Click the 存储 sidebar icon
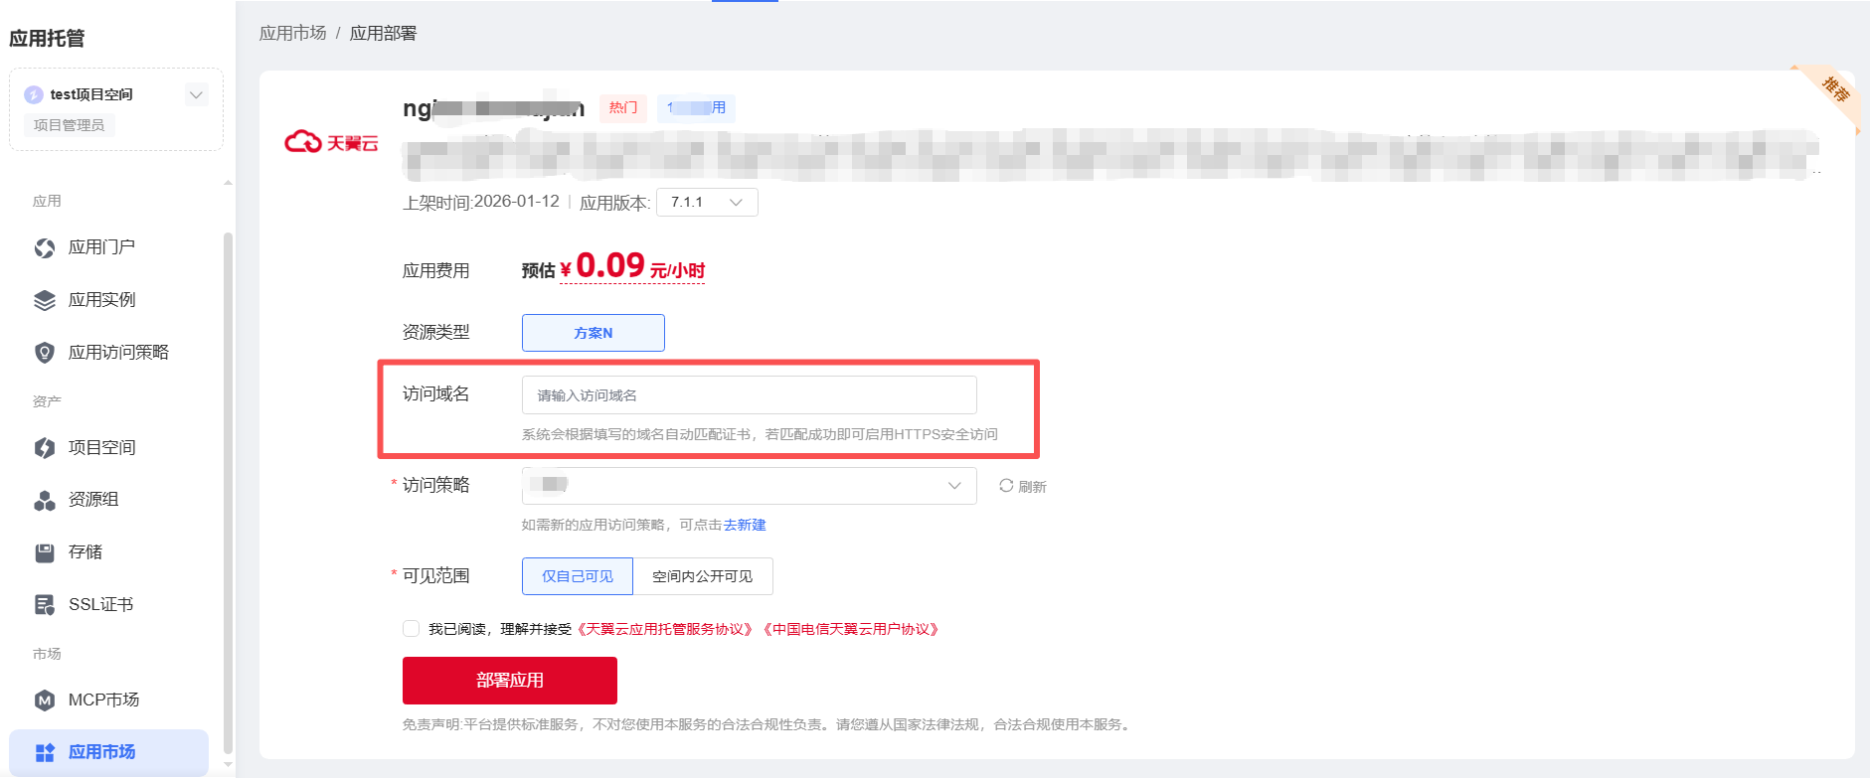 coord(45,552)
